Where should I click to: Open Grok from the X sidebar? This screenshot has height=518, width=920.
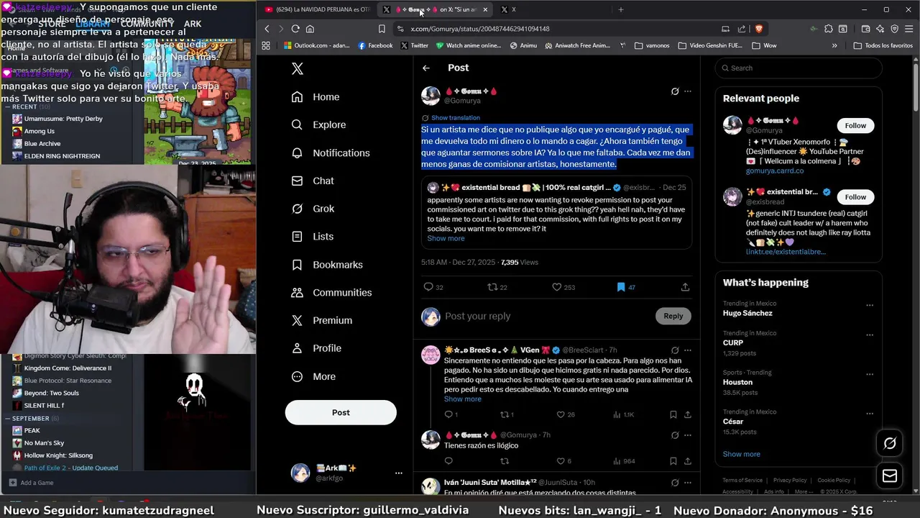pyautogui.click(x=313, y=209)
